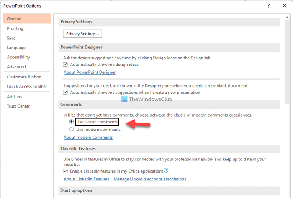Open the Language settings category

pyautogui.click(x=16, y=48)
